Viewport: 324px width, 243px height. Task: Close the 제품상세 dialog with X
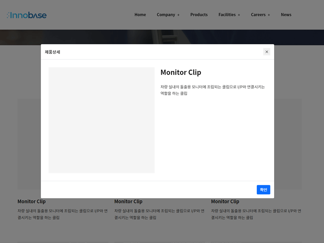pos(266,52)
